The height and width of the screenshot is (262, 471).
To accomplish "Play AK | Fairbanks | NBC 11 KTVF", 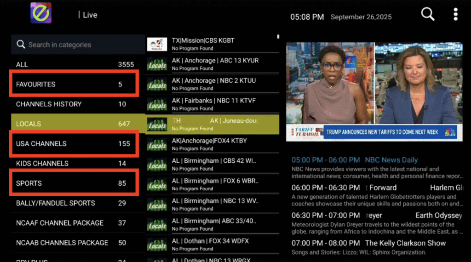I will [213, 104].
